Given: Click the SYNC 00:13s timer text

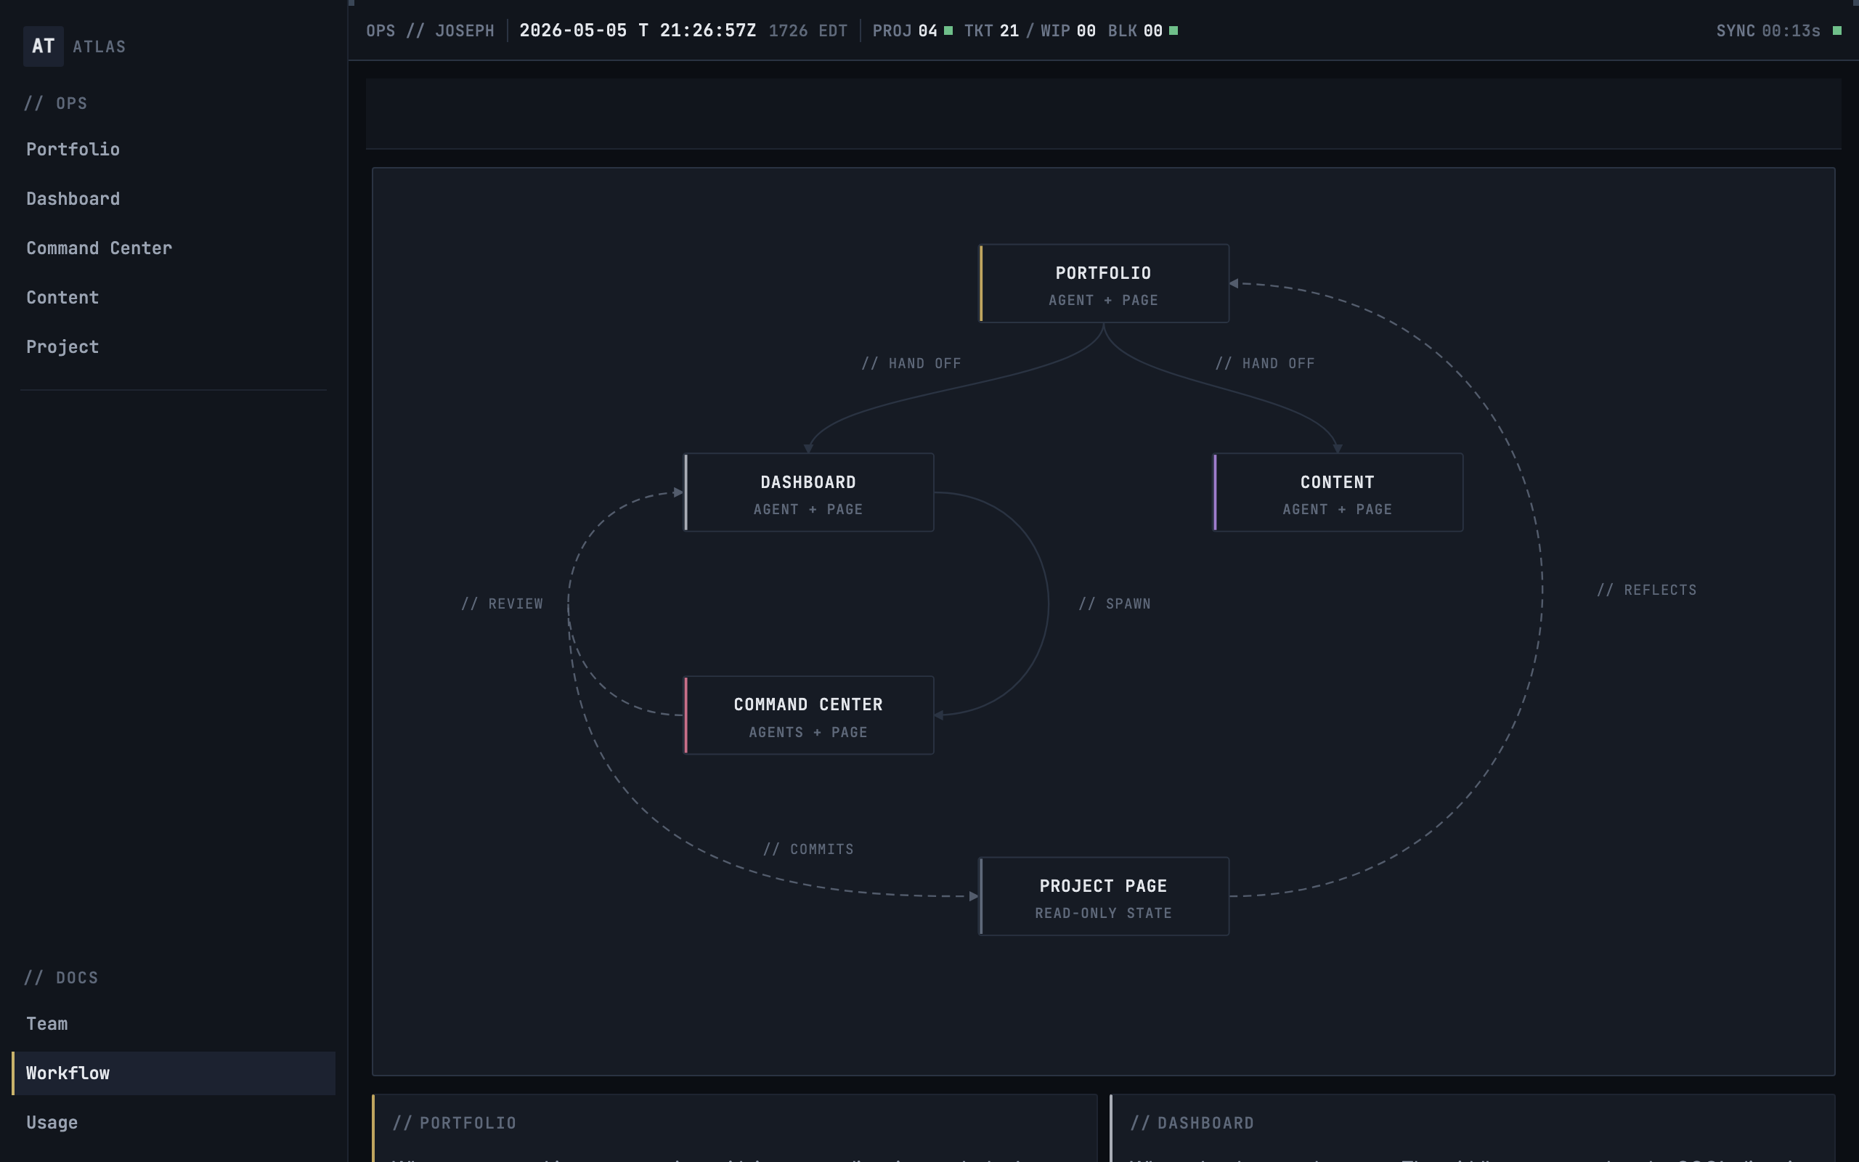Looking at the screenshot, I should tap(1768, 31).
